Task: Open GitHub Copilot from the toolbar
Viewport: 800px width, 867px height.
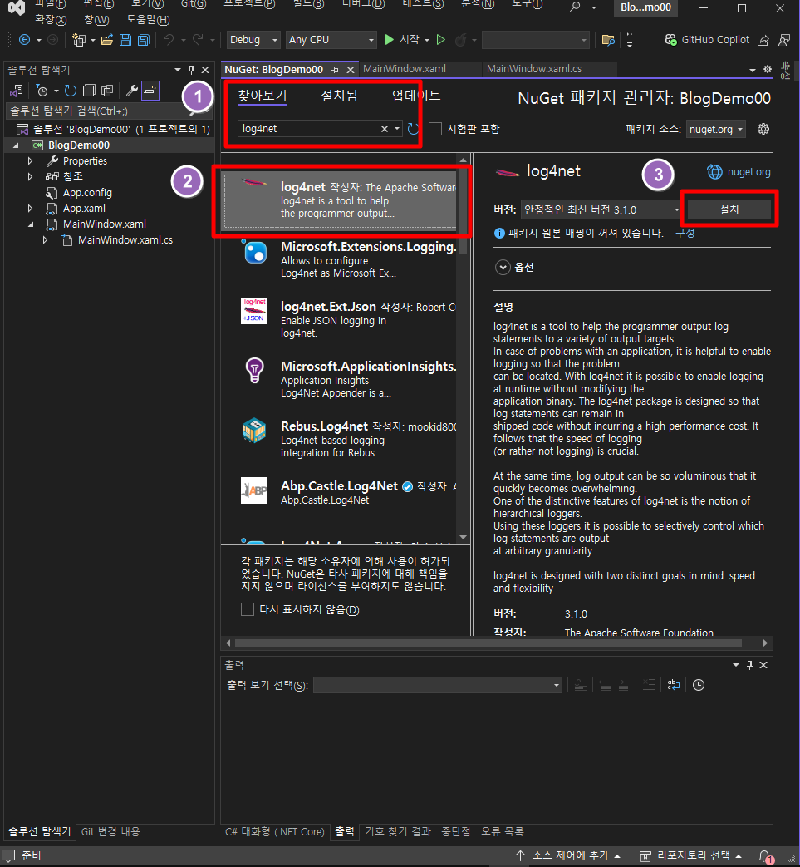Action: click(707, 40)
